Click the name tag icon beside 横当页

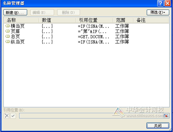coord(7,26)
